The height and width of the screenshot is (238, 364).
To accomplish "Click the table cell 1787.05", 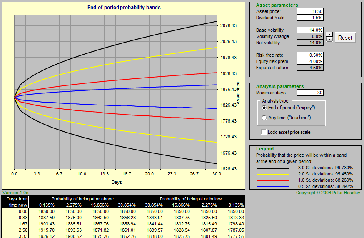I will [x=236, y=230].
